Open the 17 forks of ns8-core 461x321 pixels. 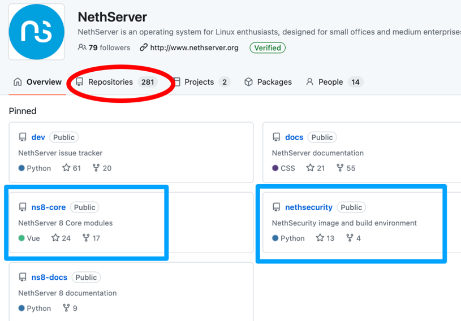(91, 238)
